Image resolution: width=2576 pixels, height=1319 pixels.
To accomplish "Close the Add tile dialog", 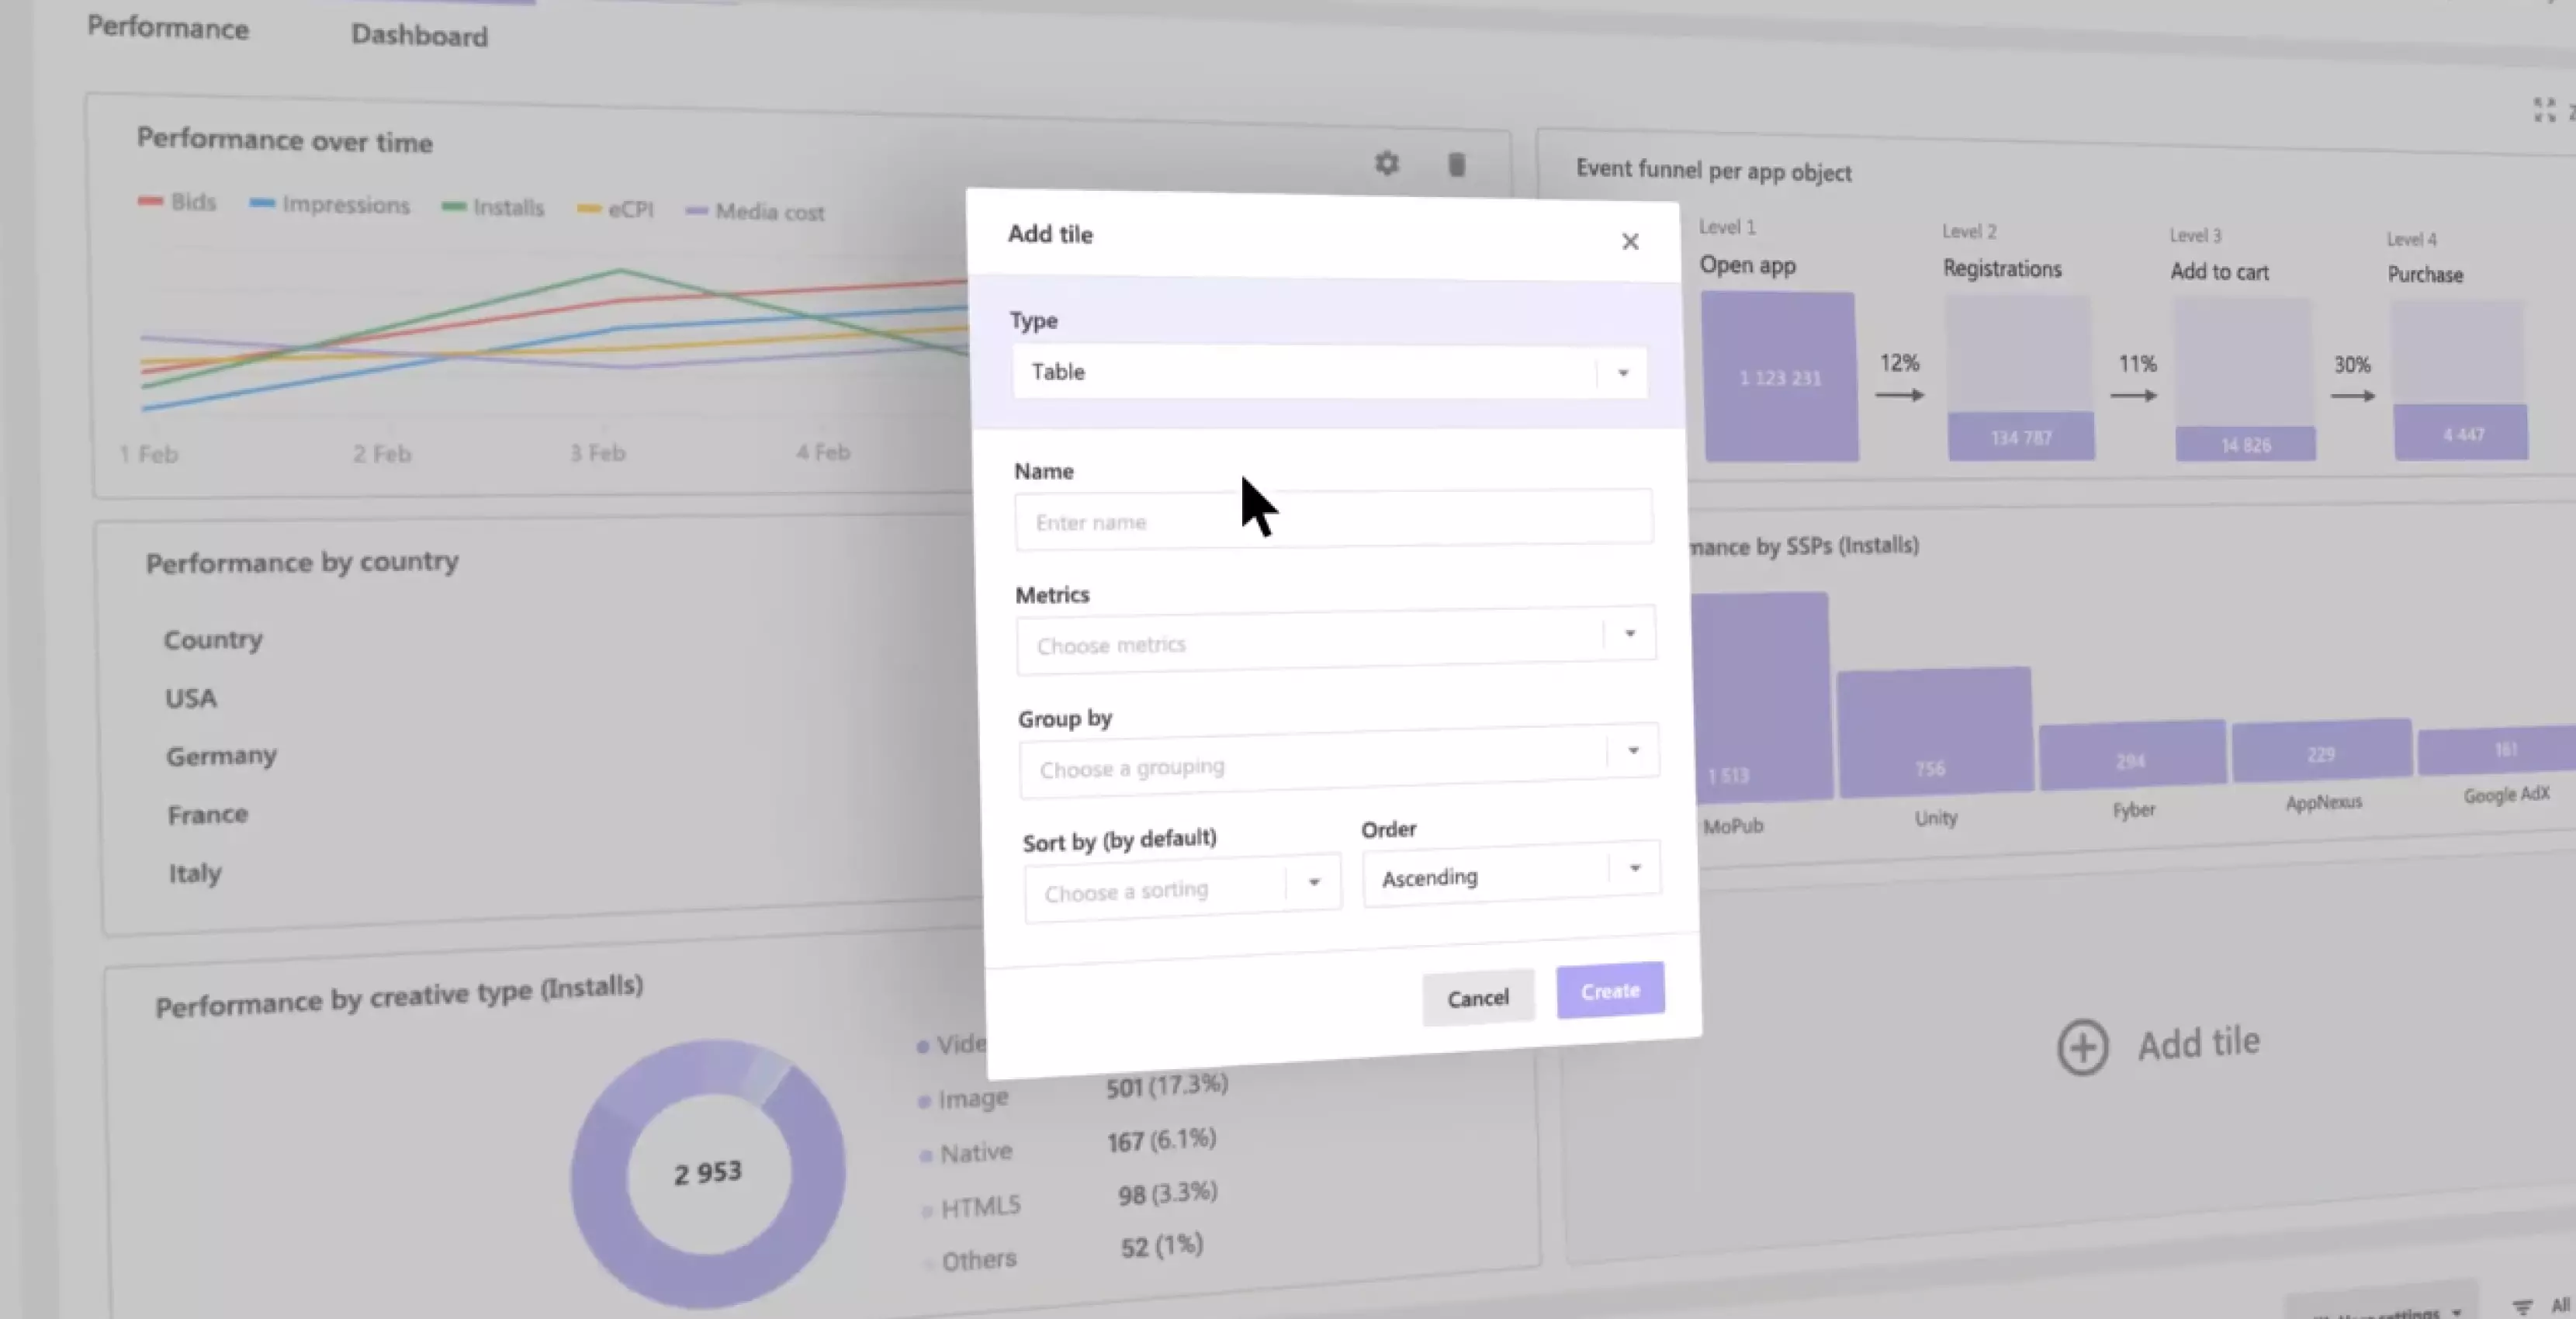I will [x=1630, y=241].
